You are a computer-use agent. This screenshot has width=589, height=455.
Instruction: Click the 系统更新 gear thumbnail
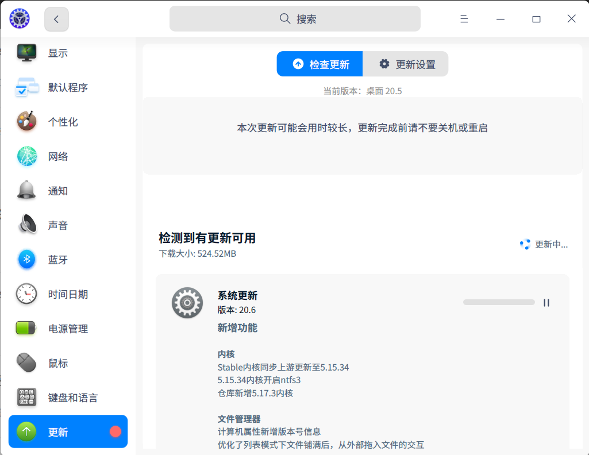click(x=187, y=303)
